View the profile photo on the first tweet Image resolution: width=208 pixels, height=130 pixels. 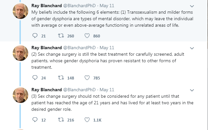pyautogui.click(x=20, y=11)
